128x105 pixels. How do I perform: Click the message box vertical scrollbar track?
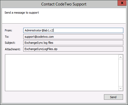click(x=120, y=73)
